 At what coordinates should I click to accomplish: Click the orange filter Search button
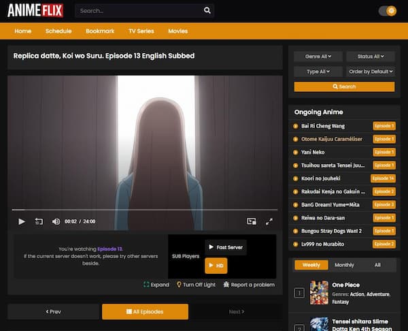pyautogui.click(x=344, y=86)
